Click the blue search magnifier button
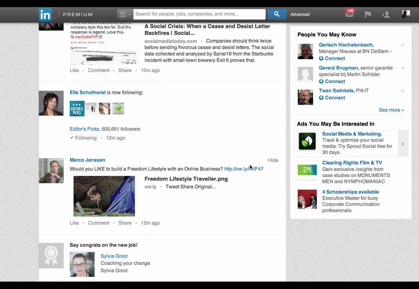Image resolution: width=419 pixels, height=289 pixels. pyautogui.click(x=277, y=14)
